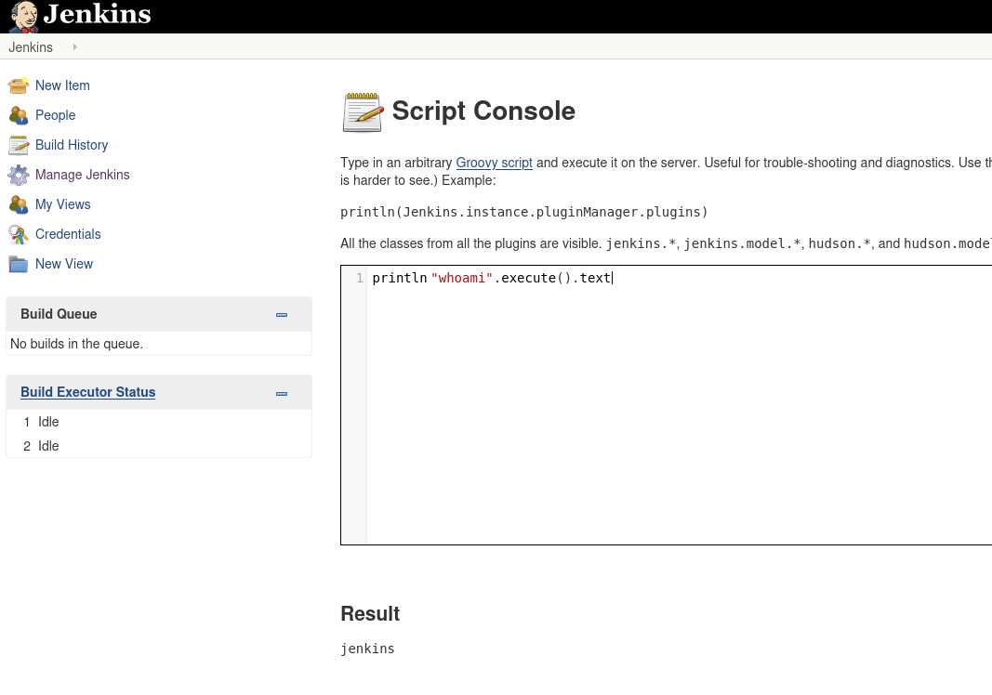This screenshot has width=992, height=695.
Task: Open the Jenkins title in header
Action: pyautogui.click(x=98, y=14)
